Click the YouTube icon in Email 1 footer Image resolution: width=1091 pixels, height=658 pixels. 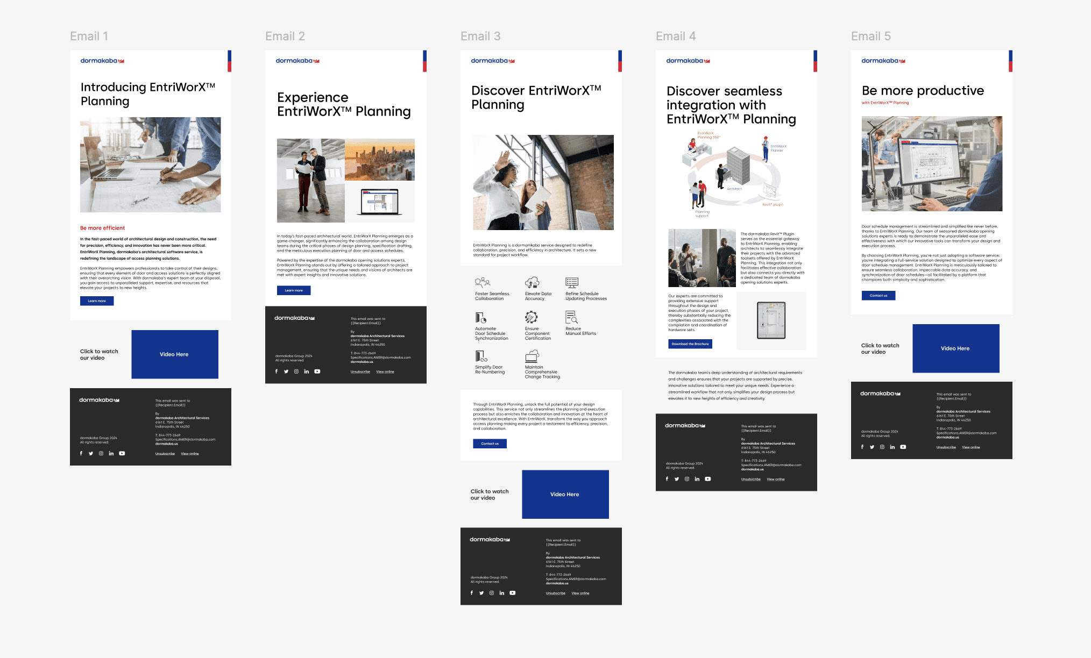122,453
